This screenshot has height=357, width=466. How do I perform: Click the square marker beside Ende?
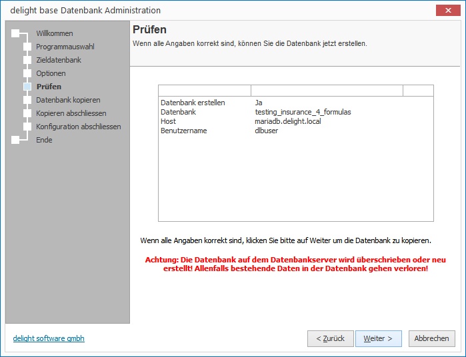tap(15, 140)
